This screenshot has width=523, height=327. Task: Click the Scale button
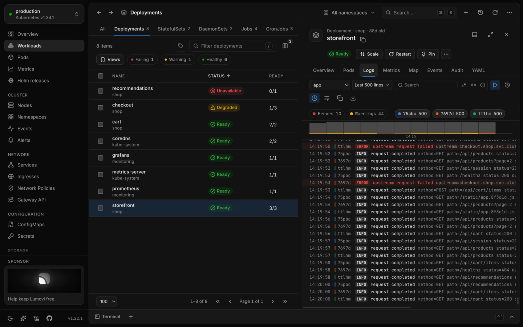click(x=369, y=54)
